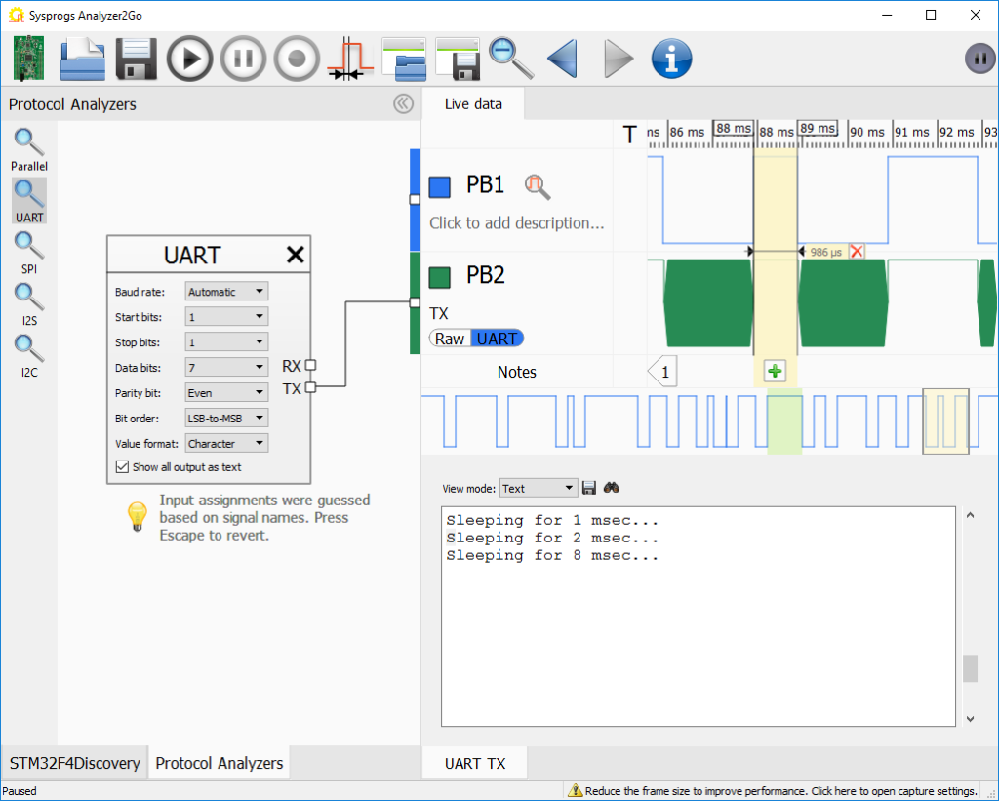Image resolution: width=999 pixels, height=801 pixels.
Task: Open the View mode dropdown
Action: pos(539,488)
